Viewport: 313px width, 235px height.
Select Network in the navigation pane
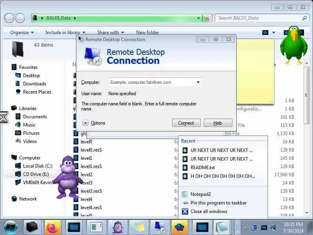coord(28,199)
